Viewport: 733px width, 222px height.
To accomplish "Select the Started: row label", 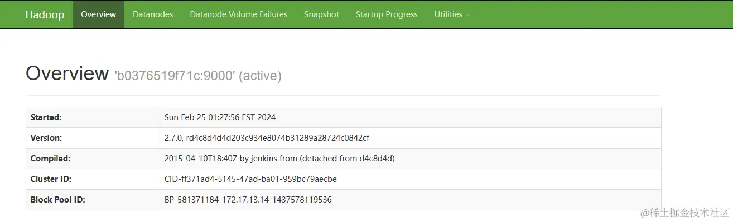I will pyautogui.click(x=46, y=117).
